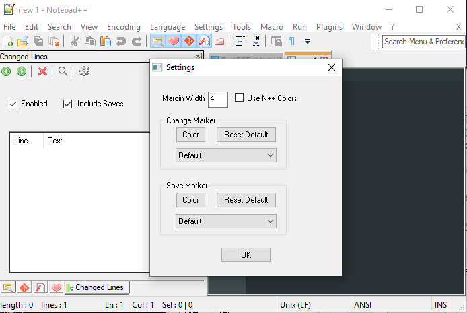Uncheck the Include Saves checkbox
Screen dimensions: 467x313
[67, 104]
